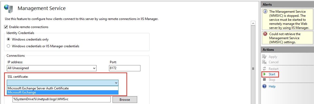Viewport: 314px width, 104px height.
Task: Click the Restart service icon
Action: coord(265,69)
